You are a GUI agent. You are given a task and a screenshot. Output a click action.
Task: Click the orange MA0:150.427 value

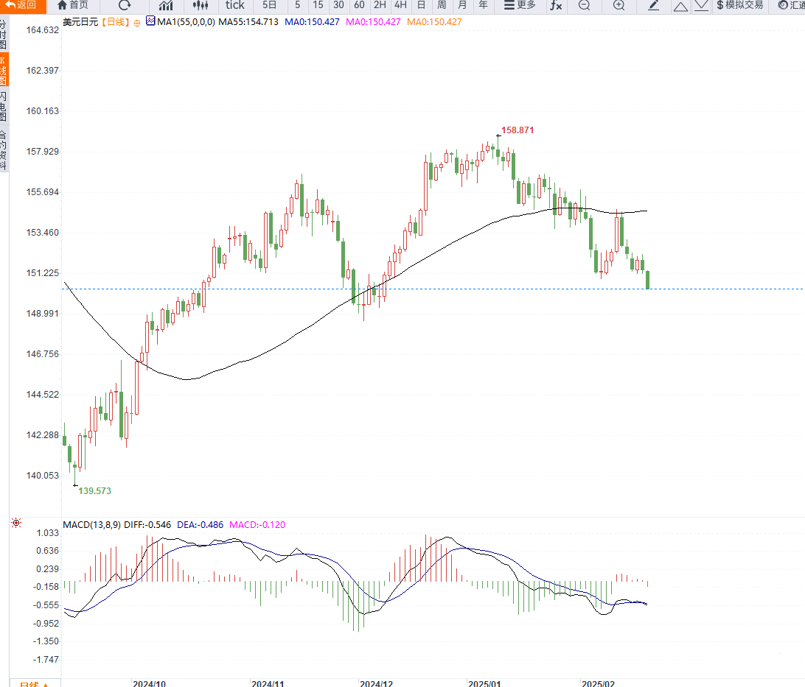(x=434, y=22)
